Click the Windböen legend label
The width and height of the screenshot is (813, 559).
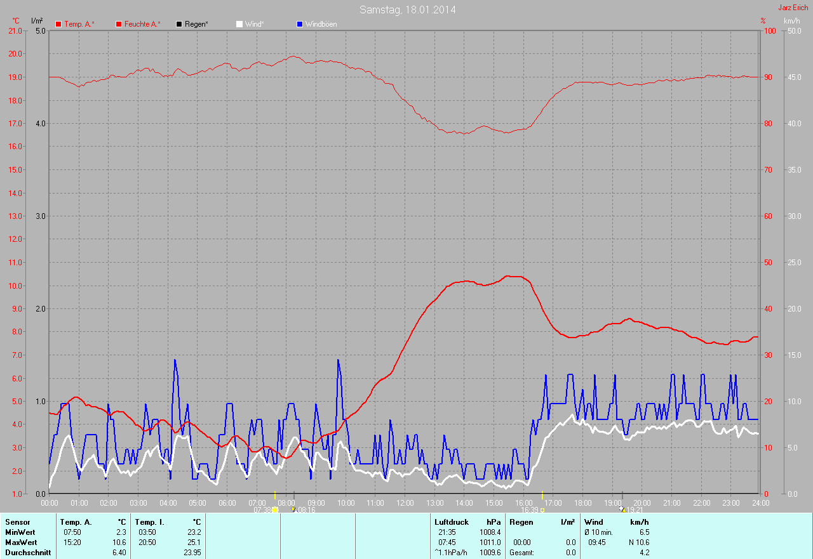321,24
